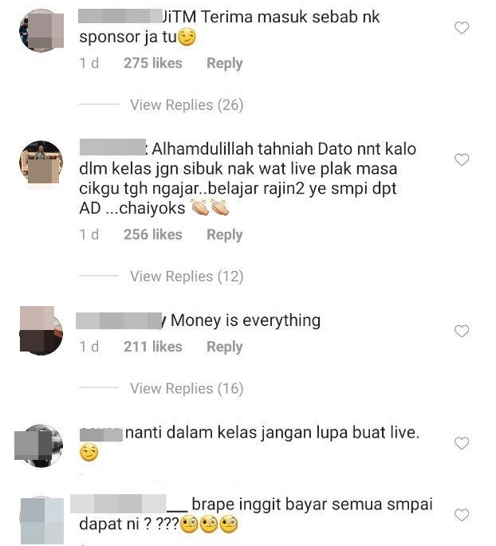Like the 'brape inggit bayar' comment
Viewport: 496px width, 546px height.
pyautogui.click(x=462, y=515)
